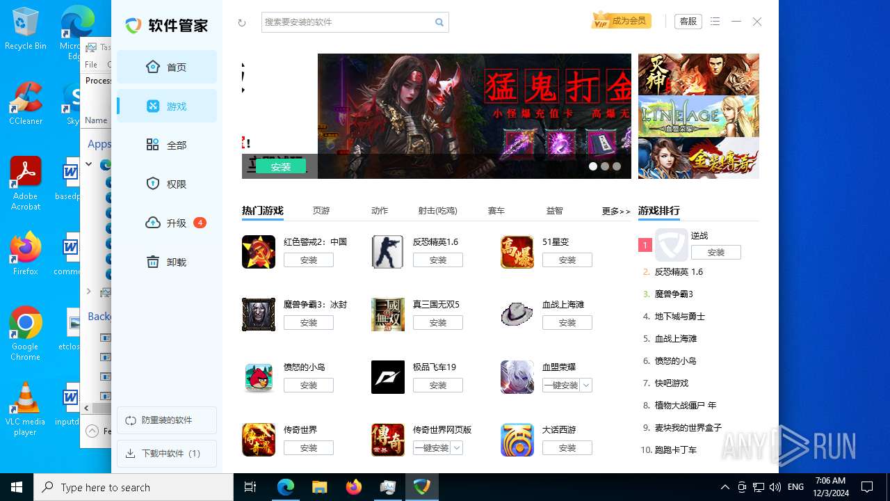The image size is (890, 501).
Task: Select the first banner carousel dot
Action: [593, 166]
